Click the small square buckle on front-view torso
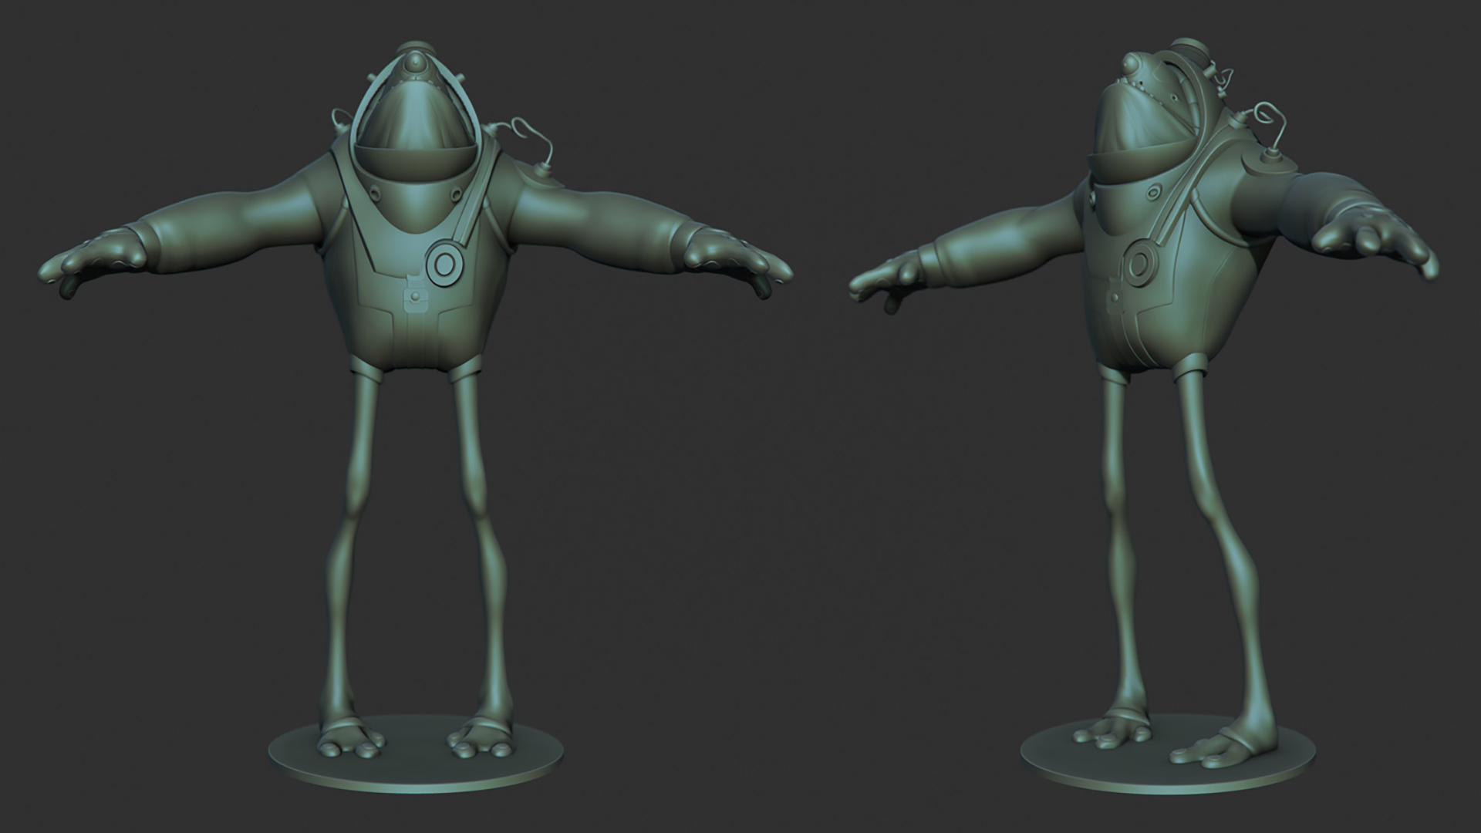 point(417,298)
